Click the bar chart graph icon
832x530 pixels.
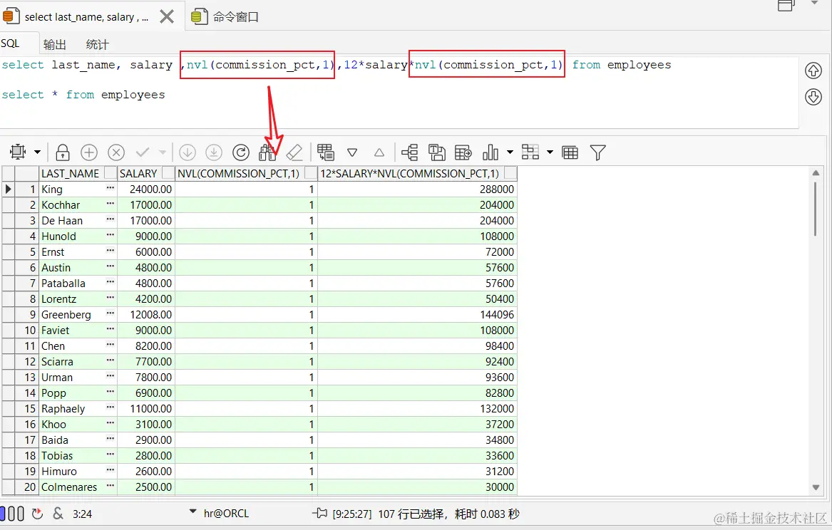pyautogui.click(x=491, y=152)
